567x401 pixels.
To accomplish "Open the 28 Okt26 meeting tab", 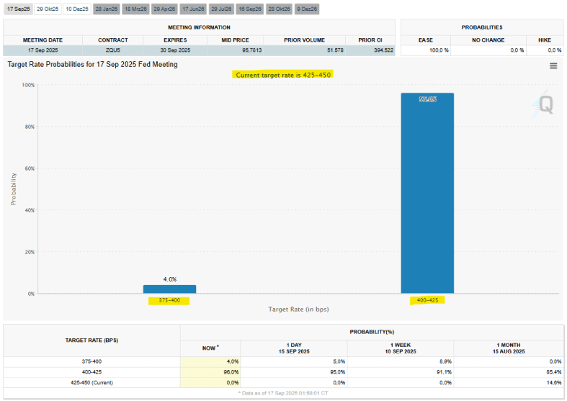I will coord(279,9).
